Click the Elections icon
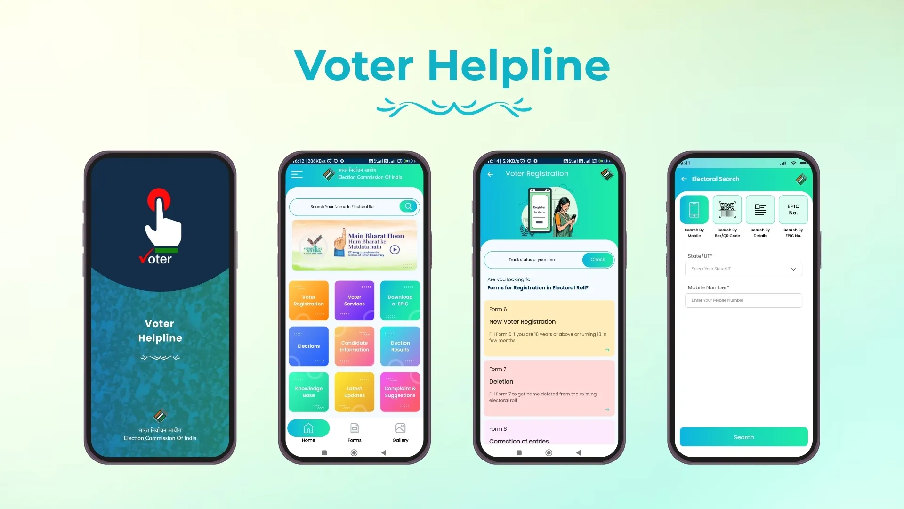 (308, 346)
